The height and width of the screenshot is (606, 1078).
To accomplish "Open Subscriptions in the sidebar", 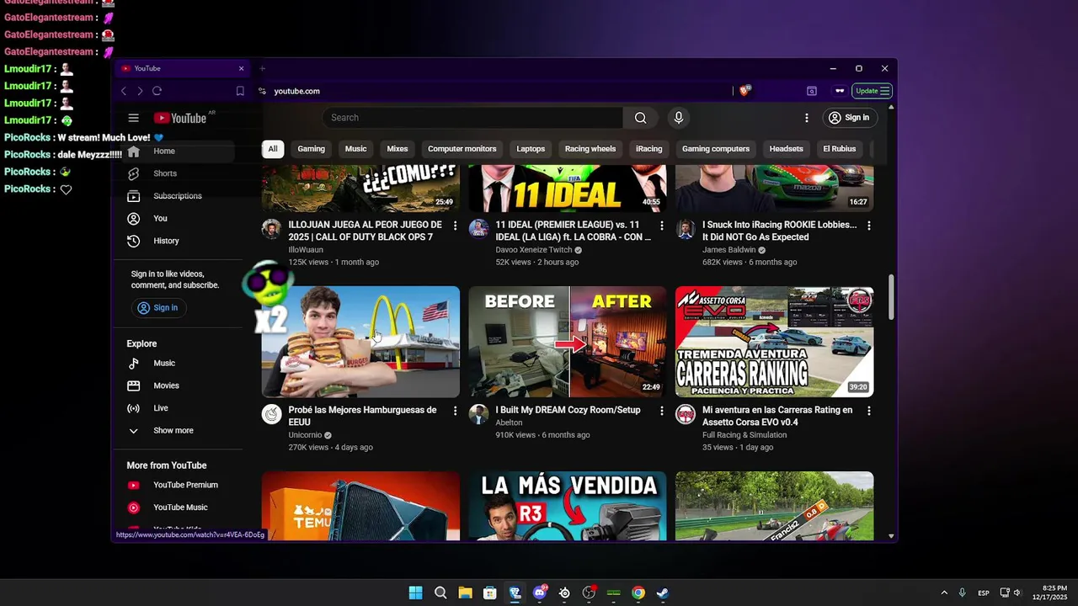I will pos(179,196).
